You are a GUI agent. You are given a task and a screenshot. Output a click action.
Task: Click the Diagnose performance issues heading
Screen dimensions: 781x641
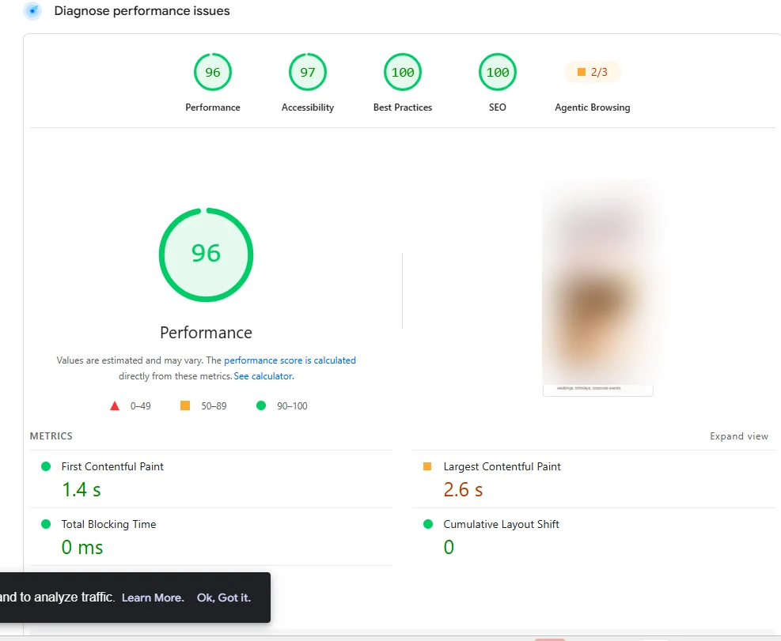pos(142,11)
